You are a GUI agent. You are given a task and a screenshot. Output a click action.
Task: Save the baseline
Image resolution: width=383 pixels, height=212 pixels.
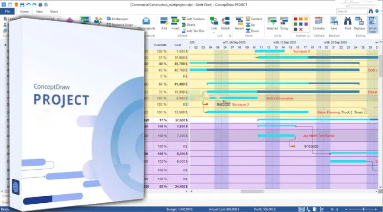(x=334, y=23)
